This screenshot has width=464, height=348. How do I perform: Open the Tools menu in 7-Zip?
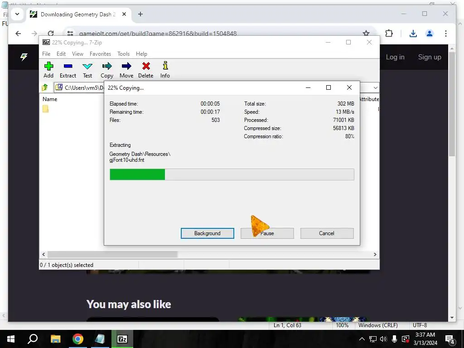point(123,54)
